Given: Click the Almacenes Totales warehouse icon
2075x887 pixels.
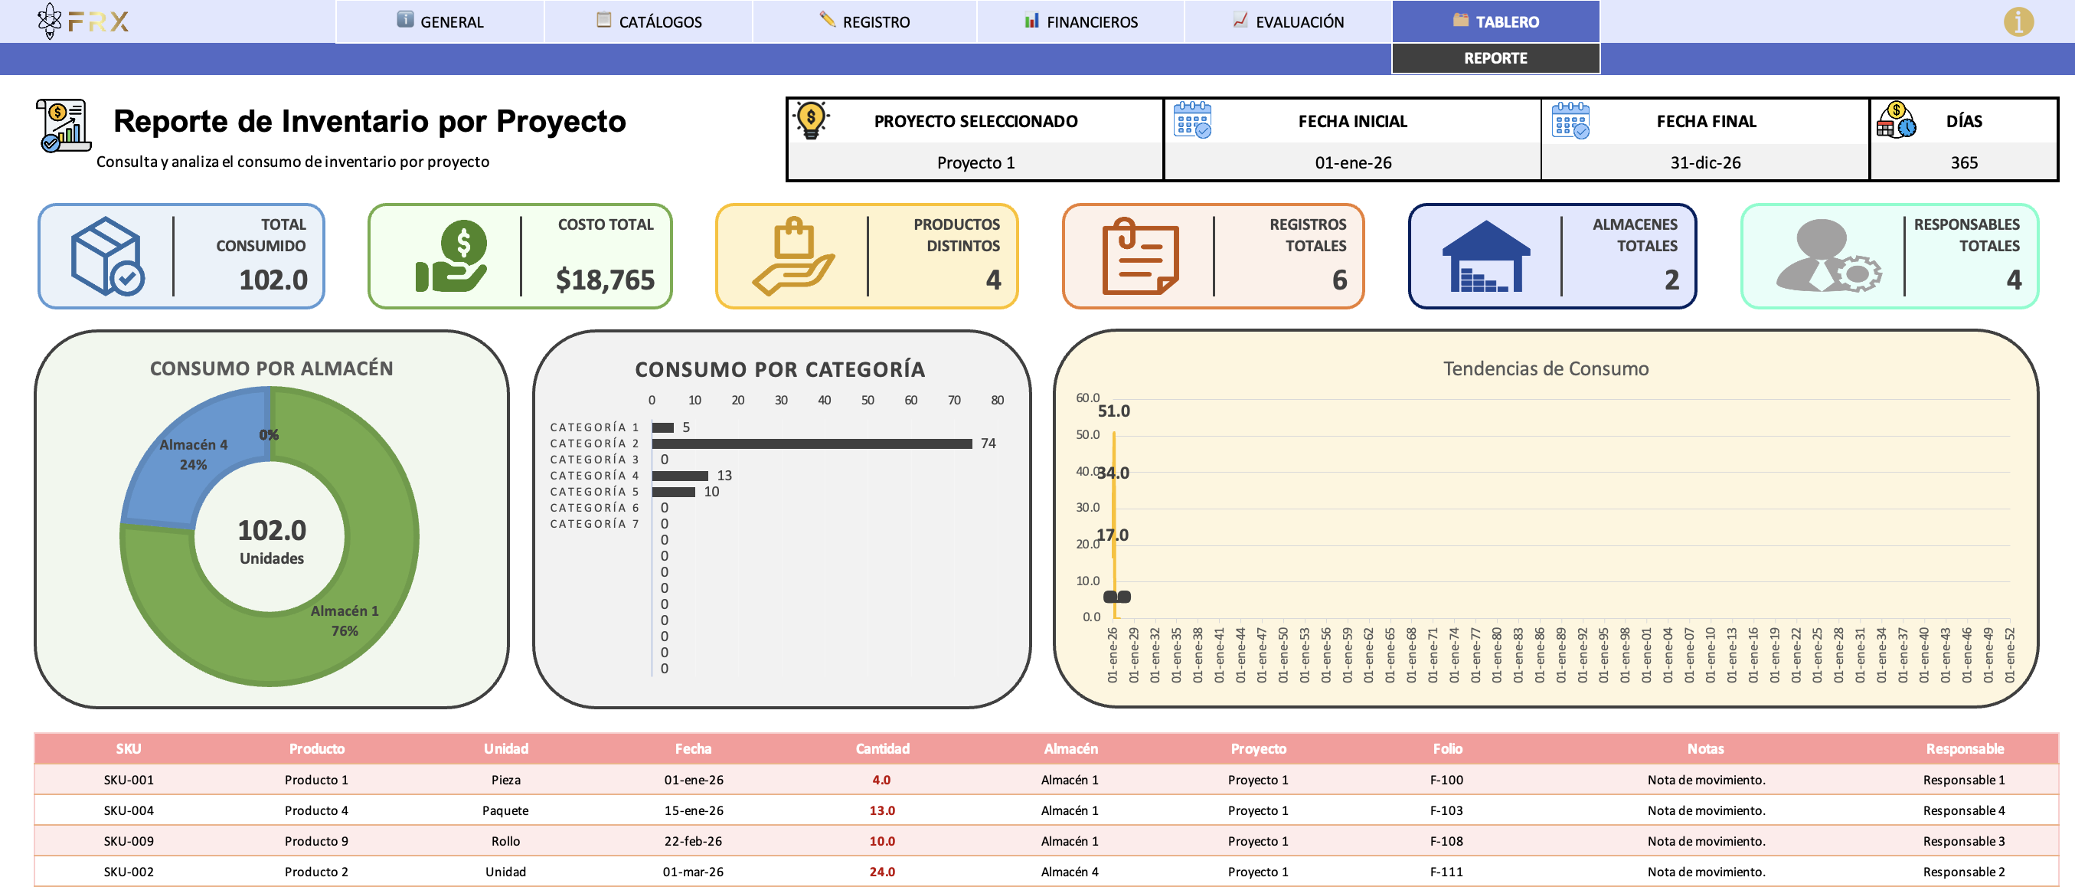Looking at the screenshot, I should [1485, 256].
